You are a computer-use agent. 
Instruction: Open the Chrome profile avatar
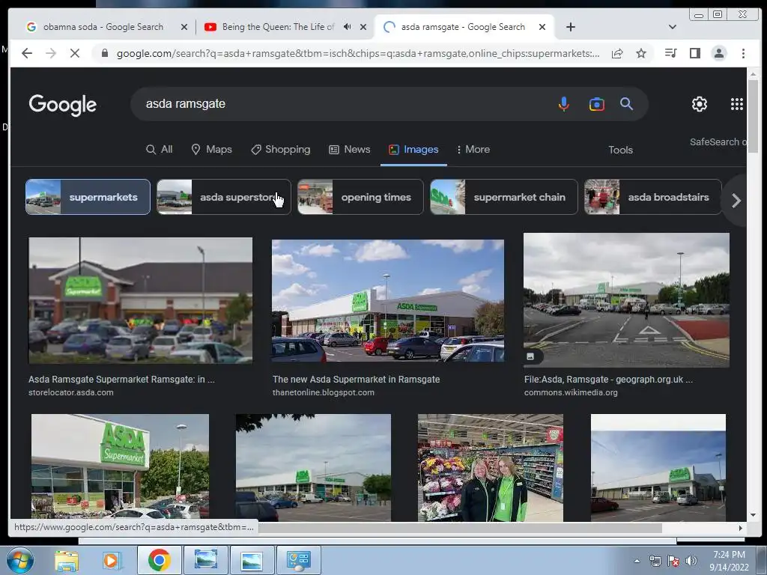coord(718,53)
